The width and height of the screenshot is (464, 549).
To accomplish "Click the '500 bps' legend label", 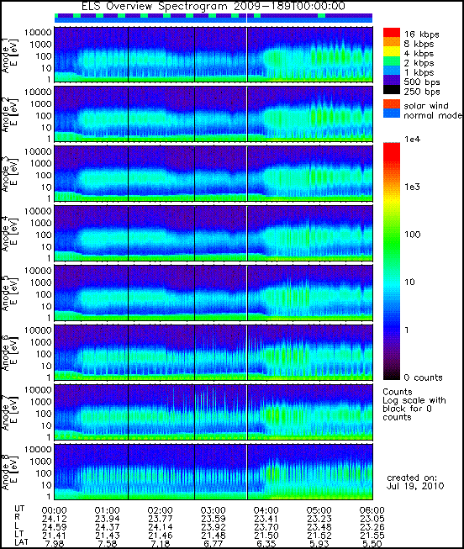I will coord(422,82).
